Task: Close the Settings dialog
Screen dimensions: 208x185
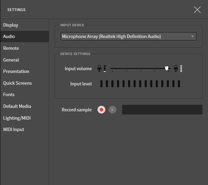Action: pos(197,10)
